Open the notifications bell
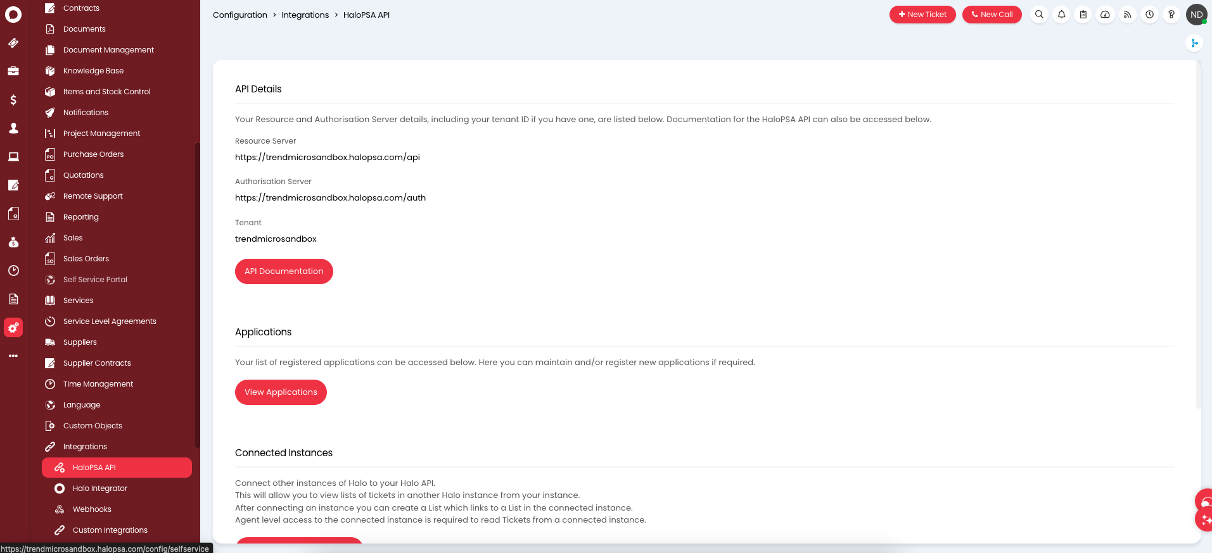 coord(1061,15)
